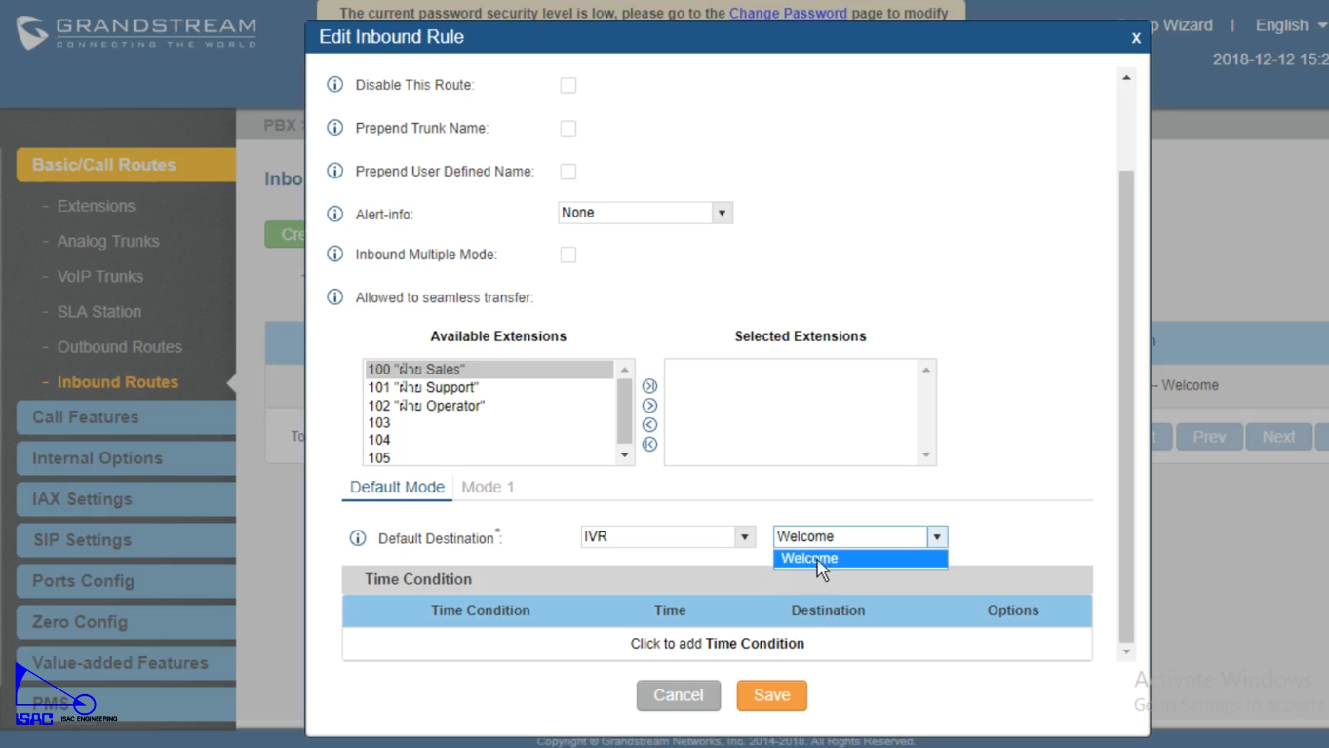This screenshot has width=1329, height=748.
Task: Check the Disable This Route checkbox
Action: coord(567,86)
